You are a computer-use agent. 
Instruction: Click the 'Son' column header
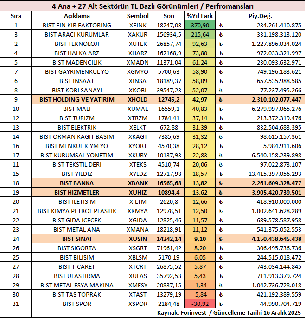point(169,16)
